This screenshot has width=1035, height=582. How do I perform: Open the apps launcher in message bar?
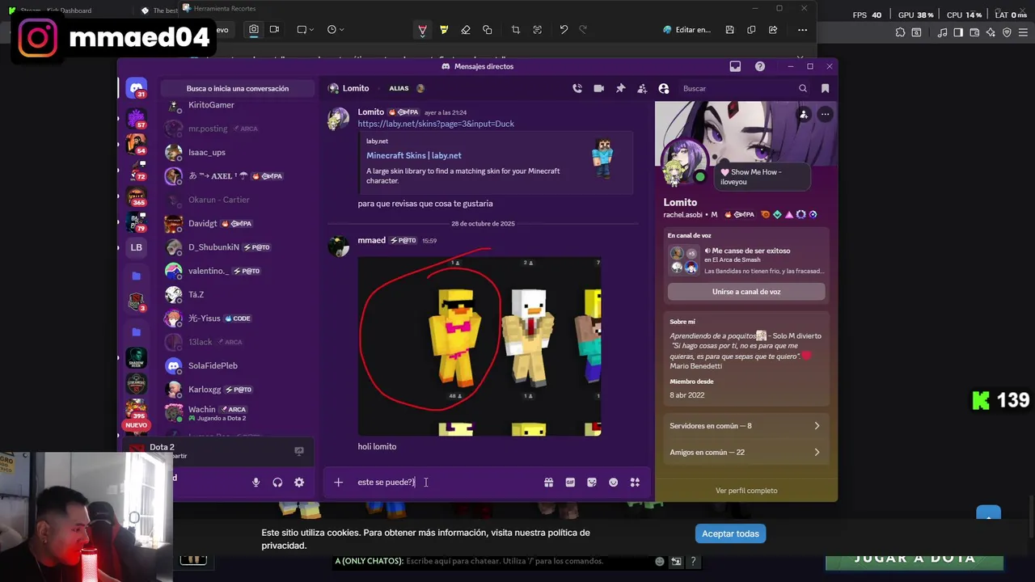pos(635,482)
